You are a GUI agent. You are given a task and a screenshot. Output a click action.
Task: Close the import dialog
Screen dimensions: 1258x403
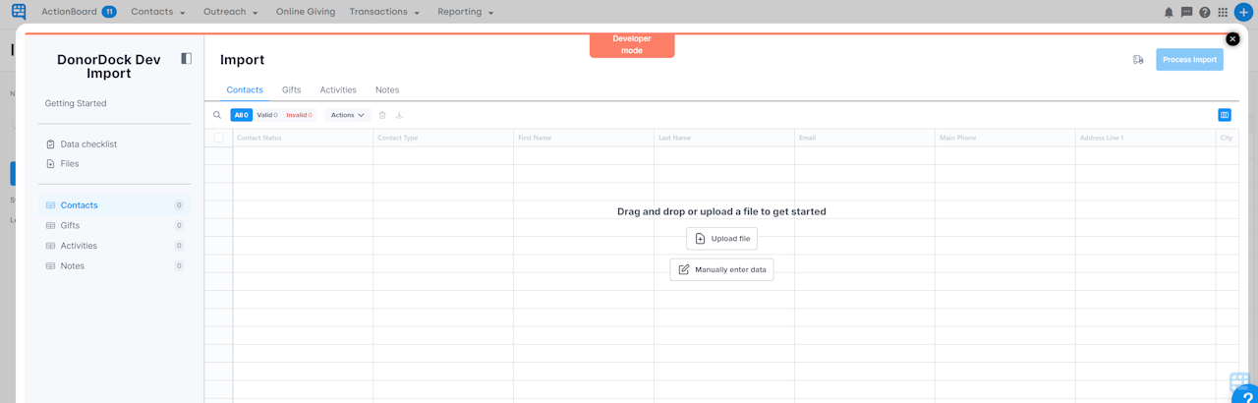coord(1232,39)
